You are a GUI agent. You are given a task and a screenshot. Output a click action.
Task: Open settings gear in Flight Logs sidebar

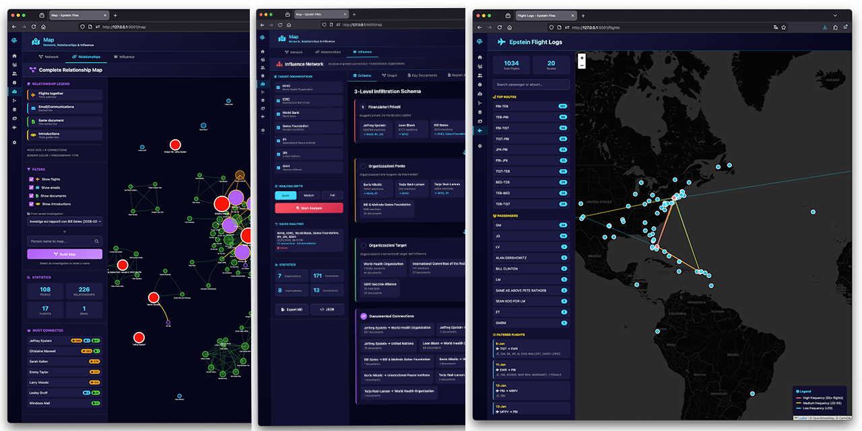[479, 145]
